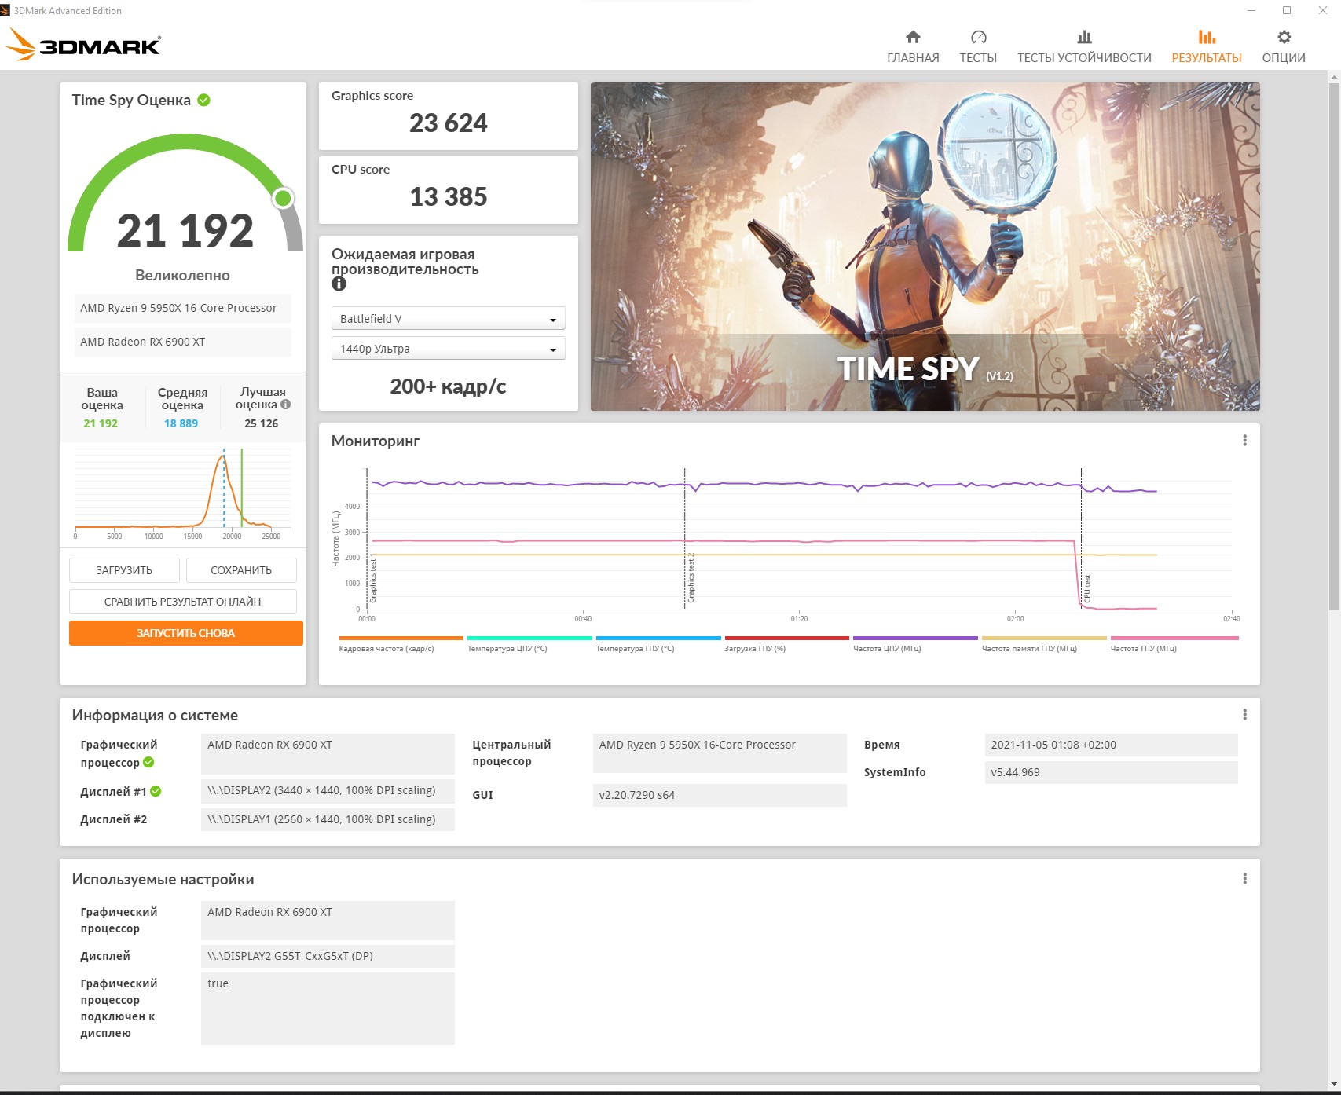Image resolution: width=1341 pixels, height=1095 pixels.
Task: Click the info icon for expected gaming performance
Action: pos(339,284)
